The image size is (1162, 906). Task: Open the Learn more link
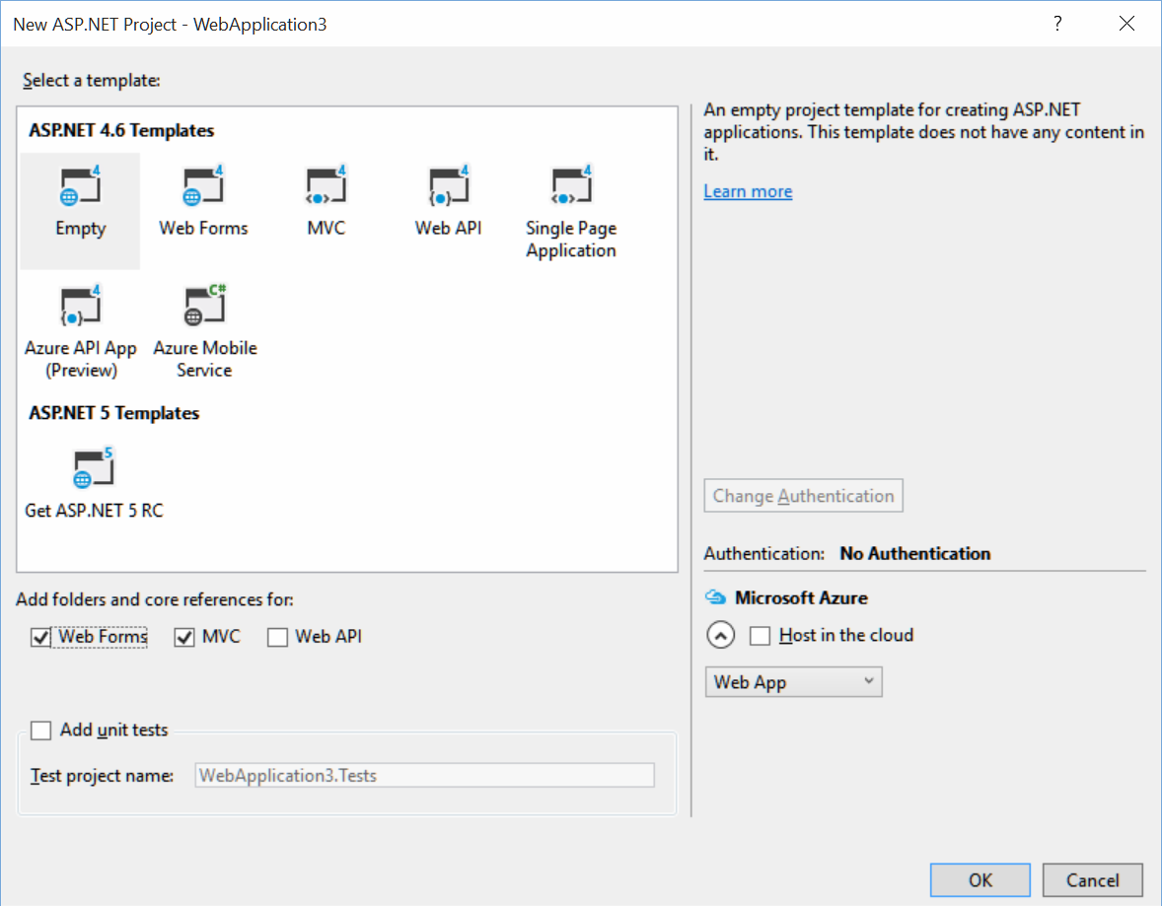[x=748, y=191]
